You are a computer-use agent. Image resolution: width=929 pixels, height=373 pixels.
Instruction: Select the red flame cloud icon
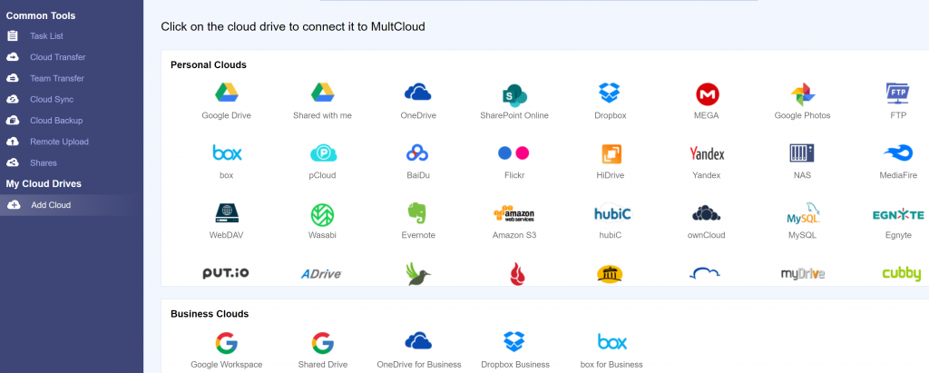tap(518, 274)
